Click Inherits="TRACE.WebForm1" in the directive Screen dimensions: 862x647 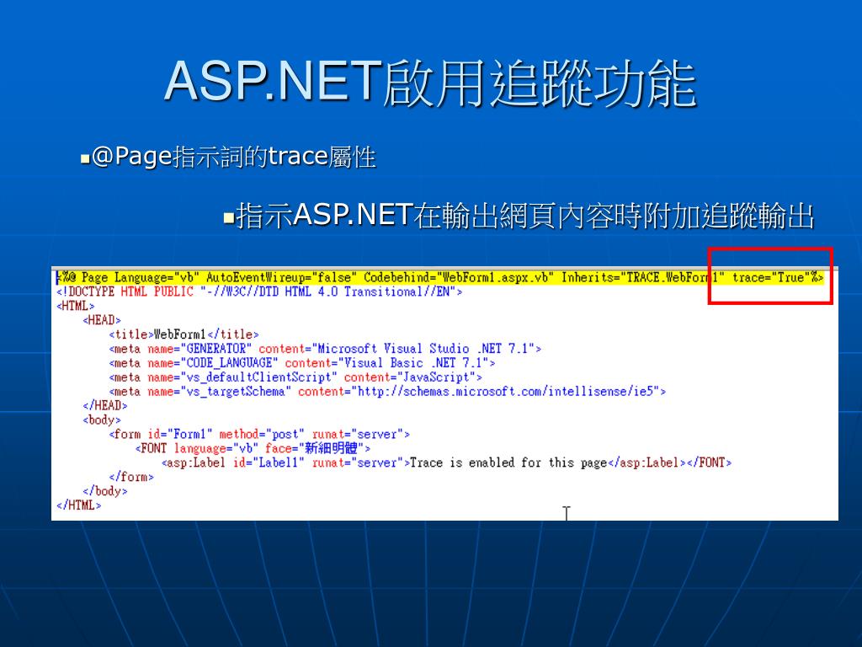tap(642, 278)
